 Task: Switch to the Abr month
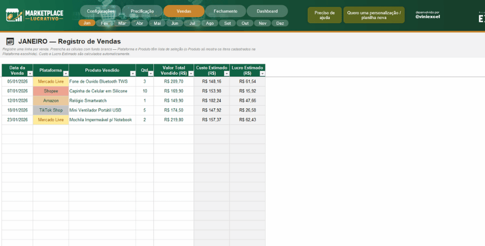(x=139, y=23)
